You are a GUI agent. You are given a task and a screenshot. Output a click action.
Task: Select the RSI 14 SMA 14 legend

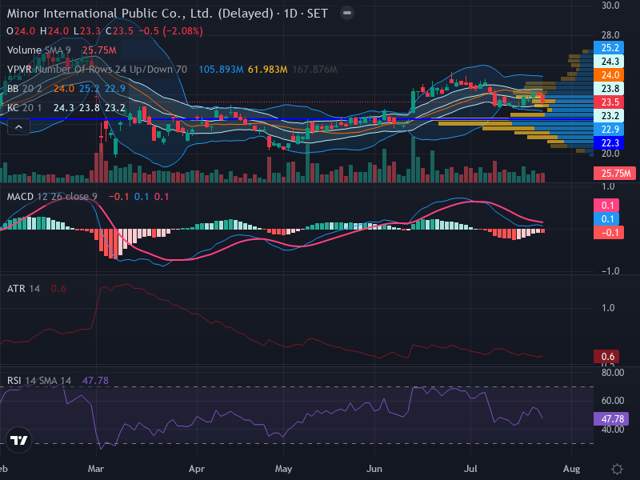point(39,381)
